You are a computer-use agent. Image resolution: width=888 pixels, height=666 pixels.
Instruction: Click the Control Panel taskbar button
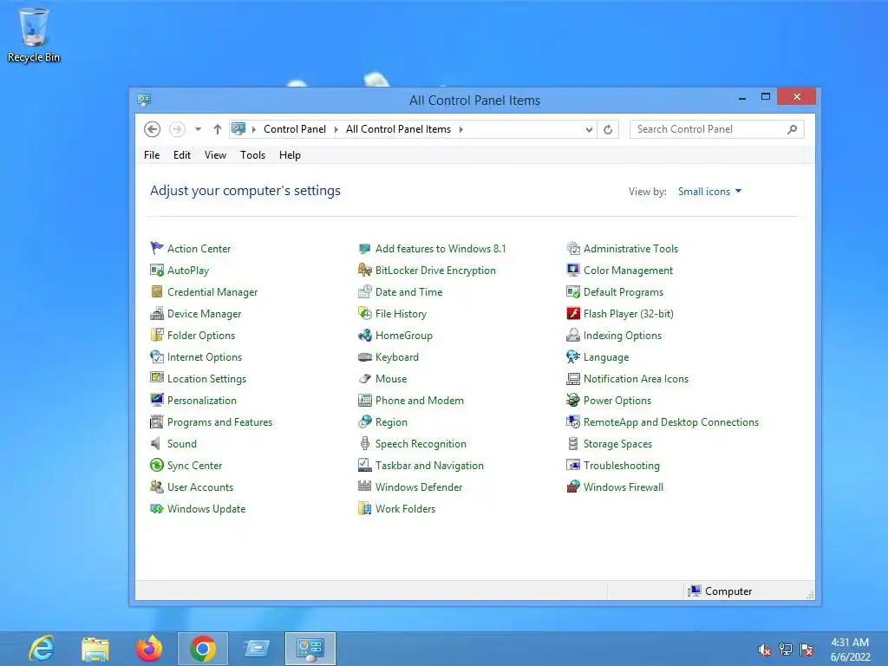click(310, 649)
